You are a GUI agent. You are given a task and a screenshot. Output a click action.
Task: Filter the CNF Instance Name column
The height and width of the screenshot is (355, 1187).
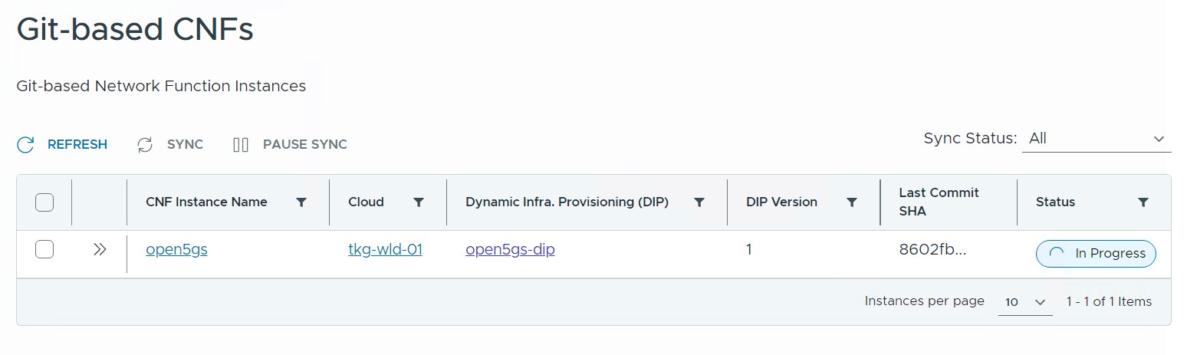(x=301, y=202)
